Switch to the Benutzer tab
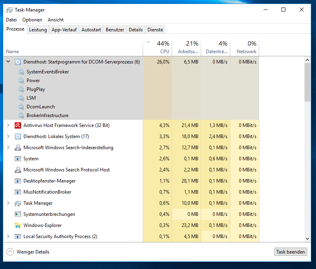This screenshot has width=316, height=269. (x=115, y=30)
